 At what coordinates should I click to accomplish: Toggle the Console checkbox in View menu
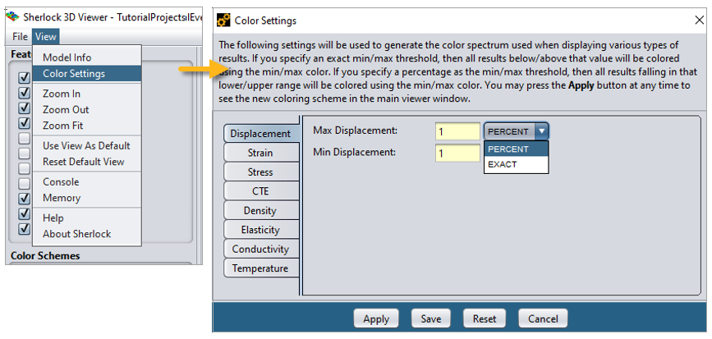click(25, 182)
